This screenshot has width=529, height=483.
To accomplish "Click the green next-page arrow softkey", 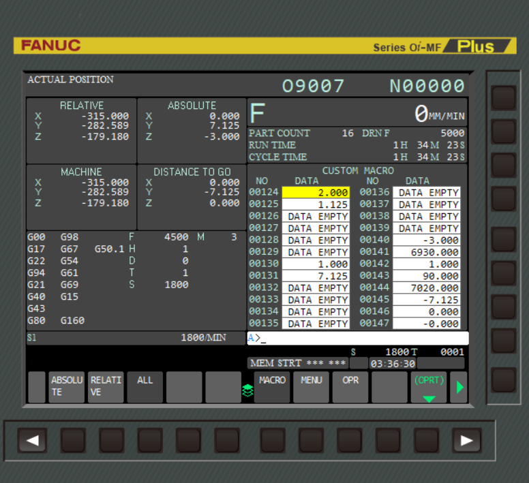I will (x=459, y=387).
